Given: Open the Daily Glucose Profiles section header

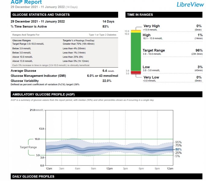Looking at the screenshot, I should point(33,176).
